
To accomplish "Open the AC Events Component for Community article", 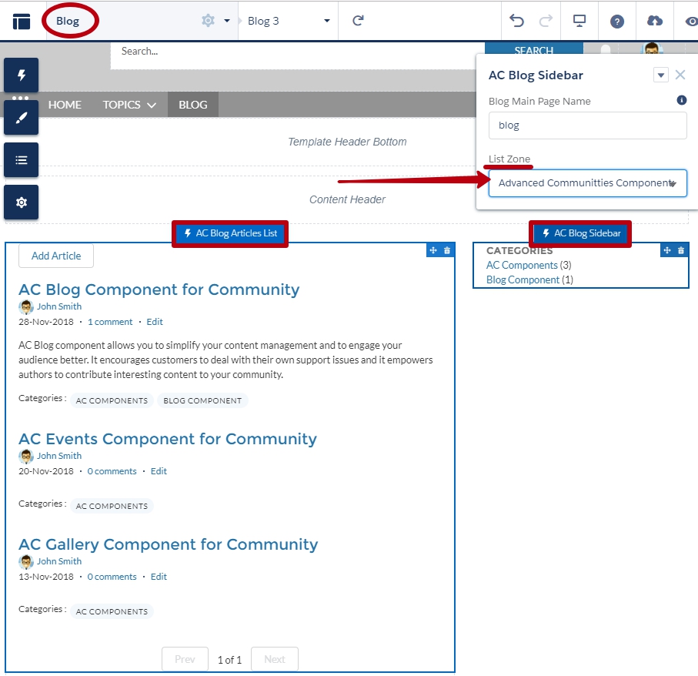I will pyautogui.click(x=167, y=439).
